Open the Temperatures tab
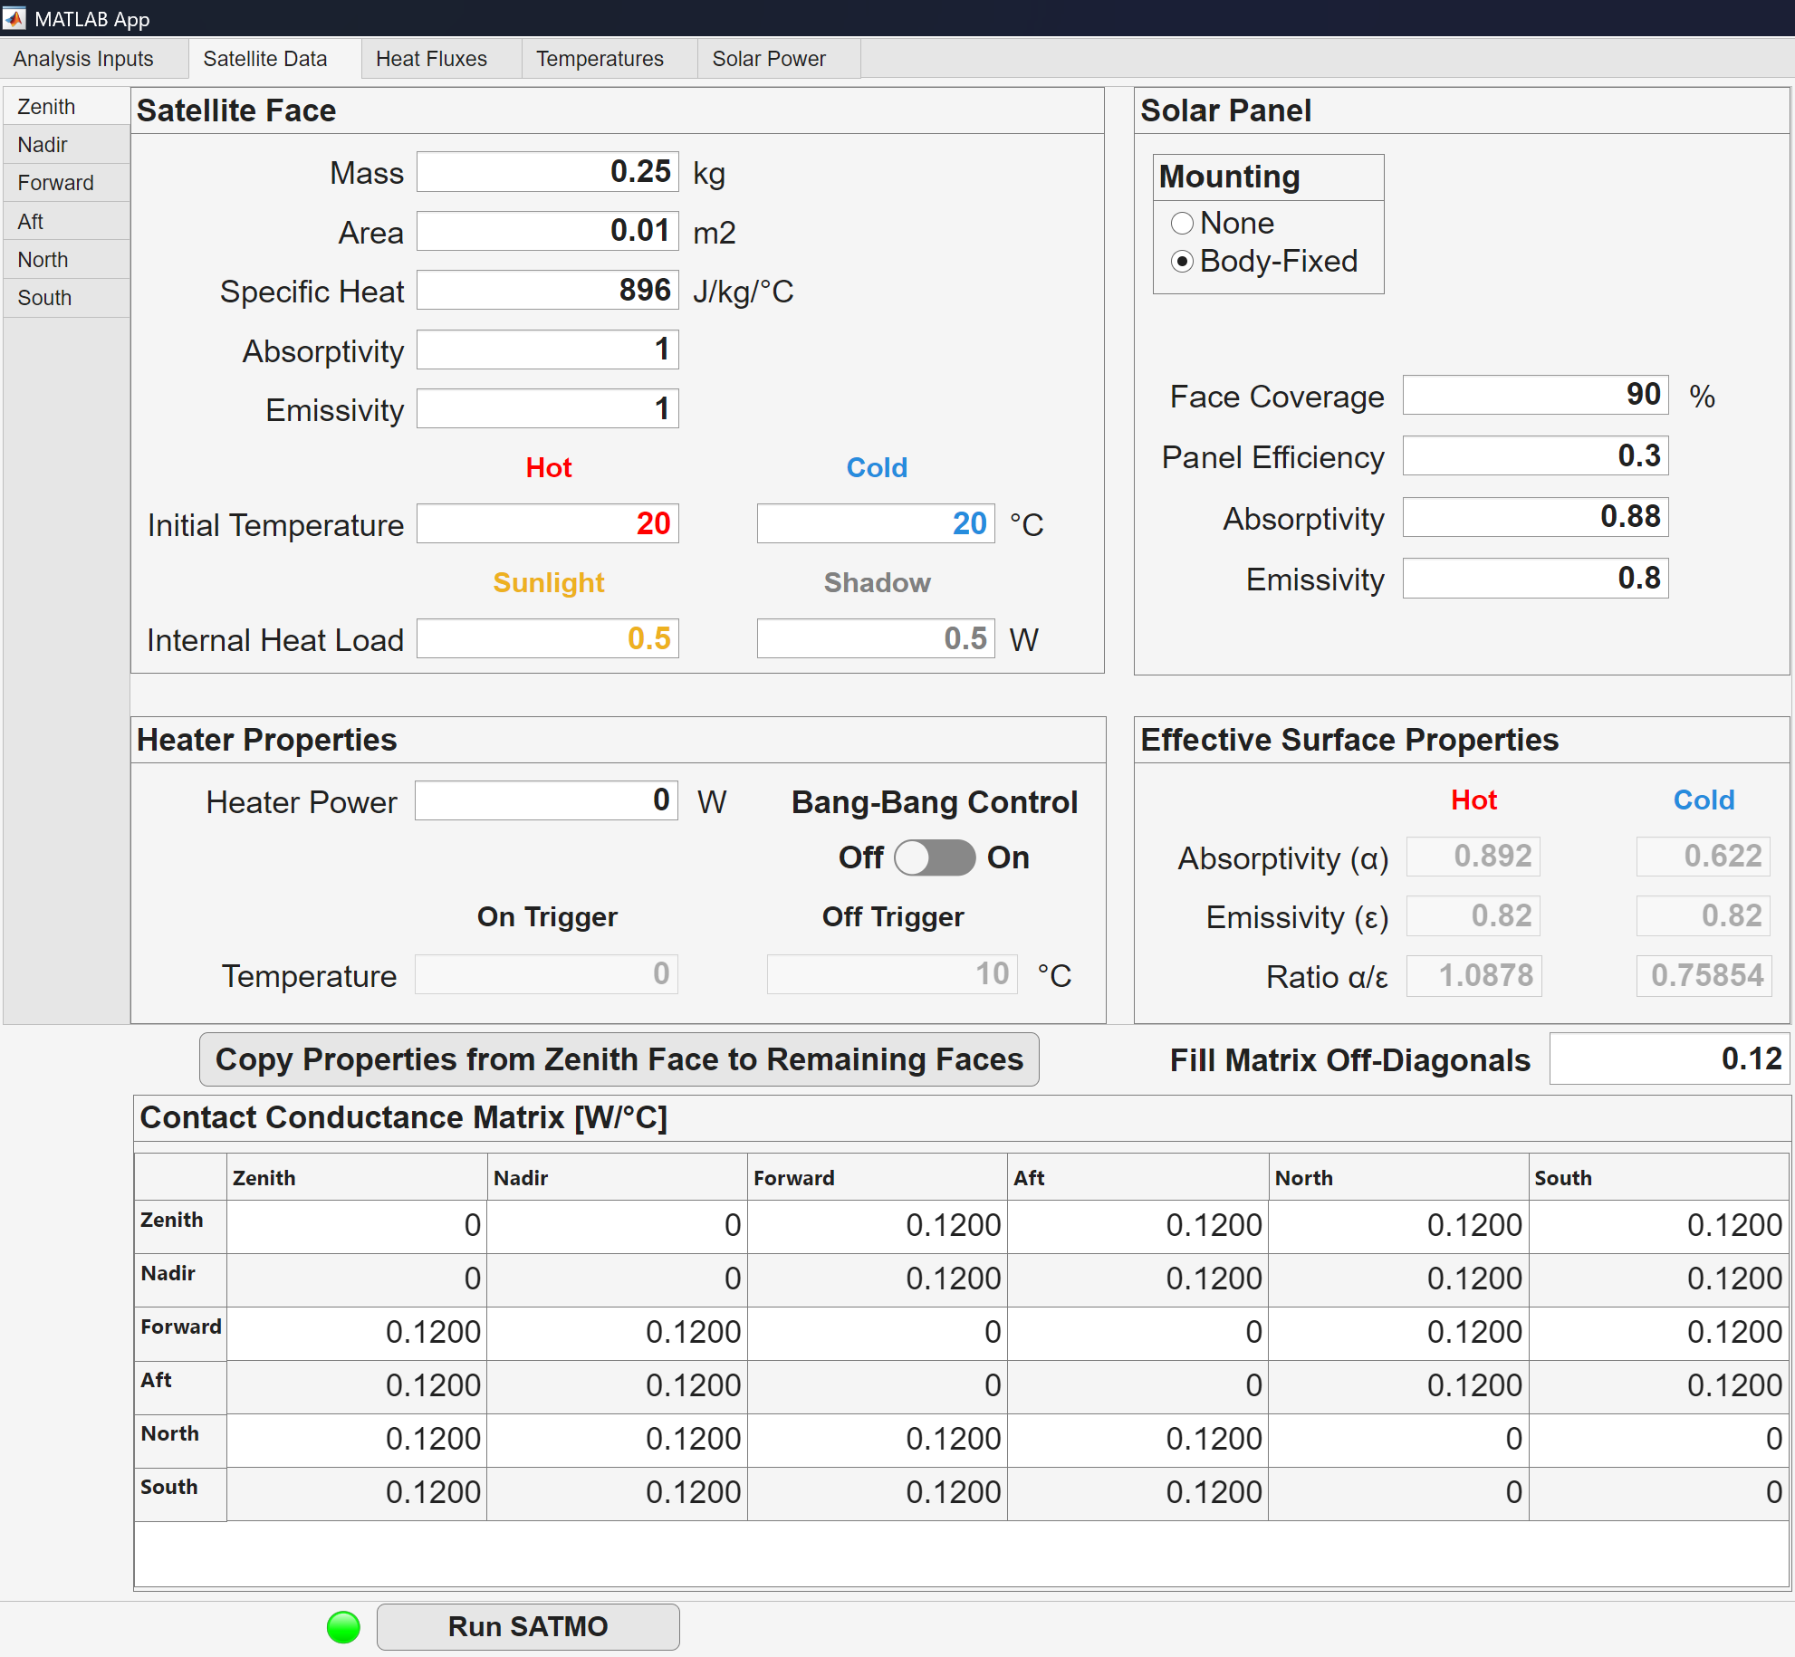The height and width of the screenshot is (1657, 1795). coord(600,59)
